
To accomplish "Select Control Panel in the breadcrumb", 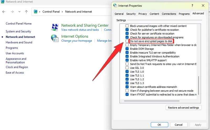I will tap(51, 12).
